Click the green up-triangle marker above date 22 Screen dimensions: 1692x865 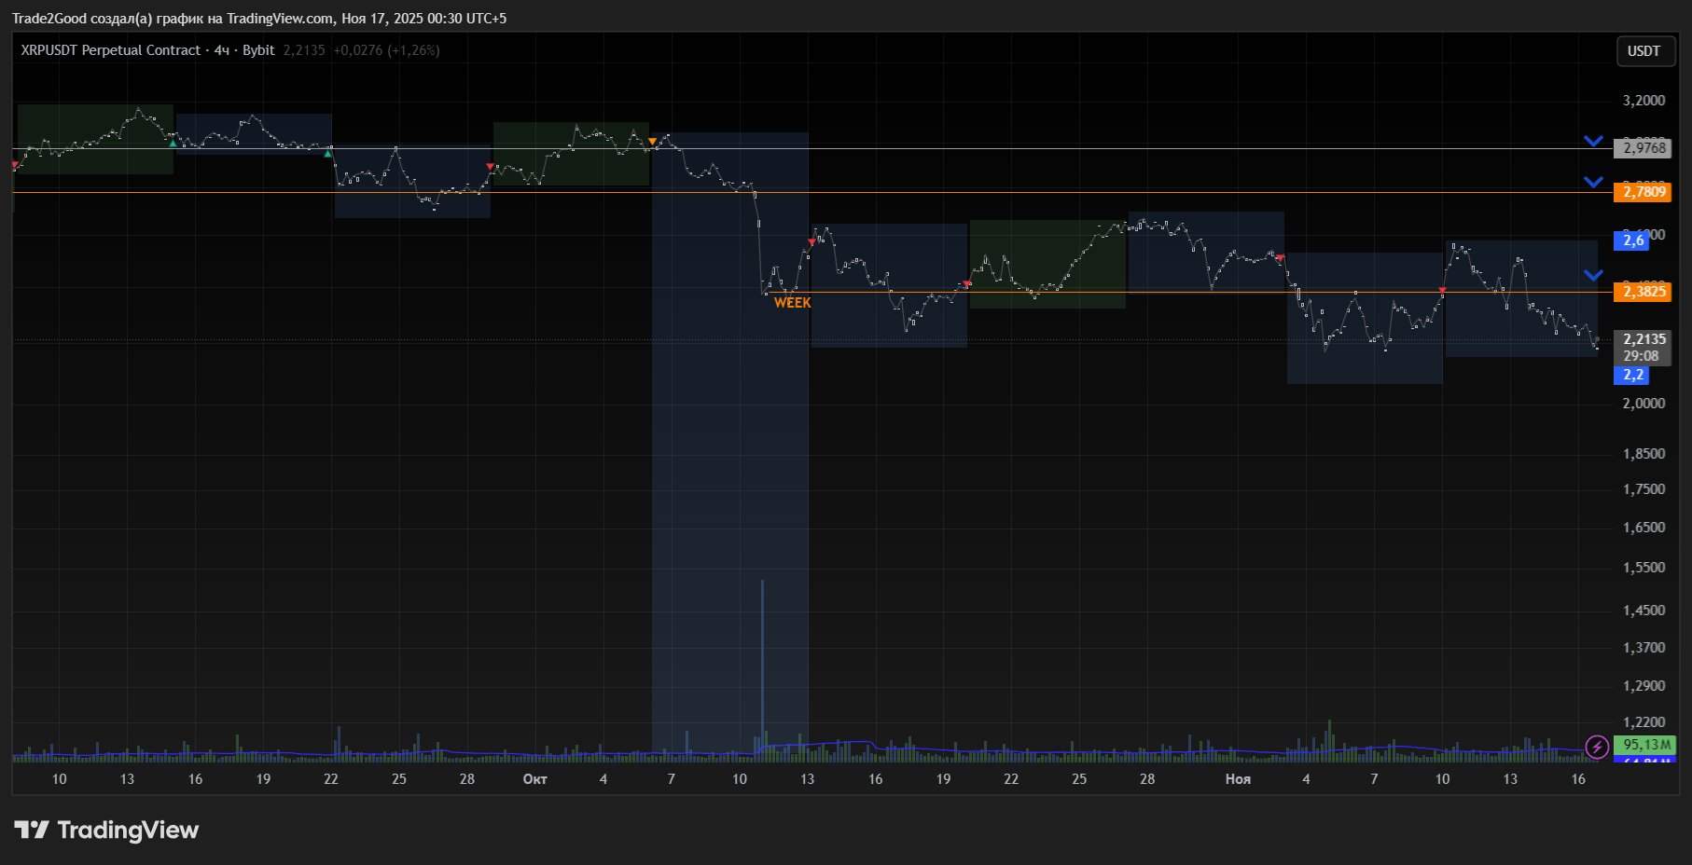point(327,153)
